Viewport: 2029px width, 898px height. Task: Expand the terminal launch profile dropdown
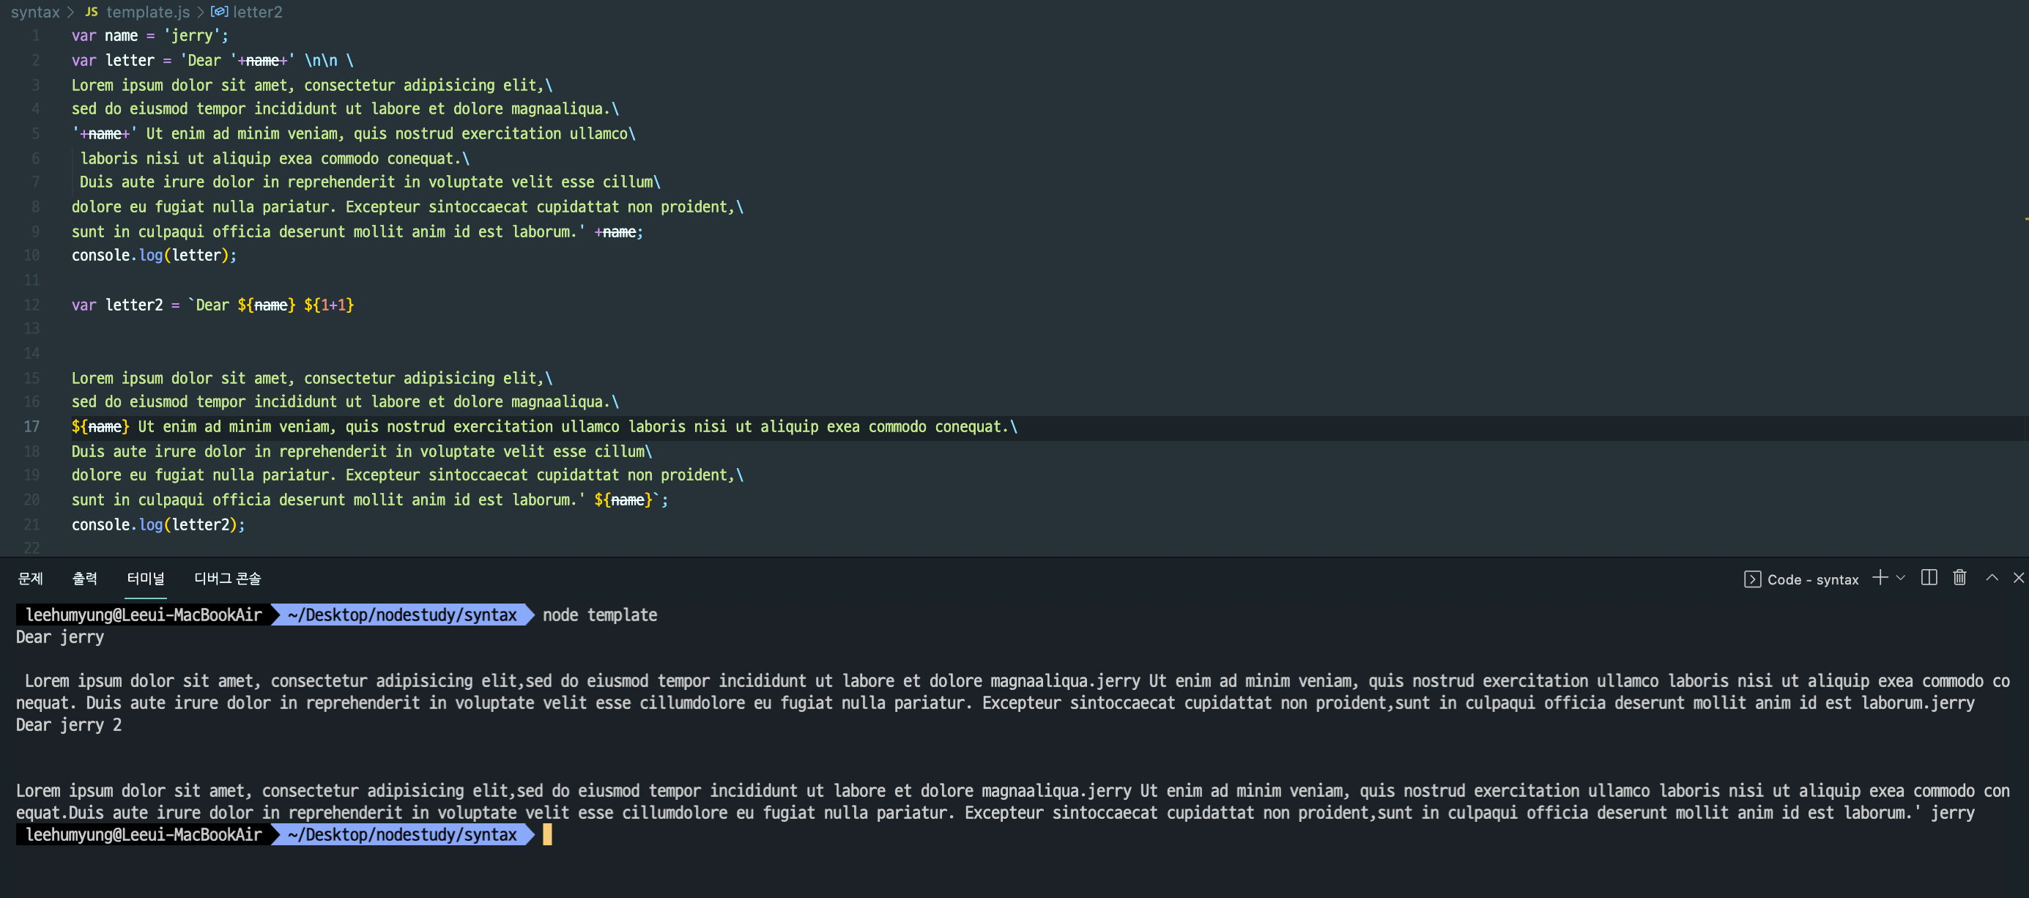[x=1901, y=578]
